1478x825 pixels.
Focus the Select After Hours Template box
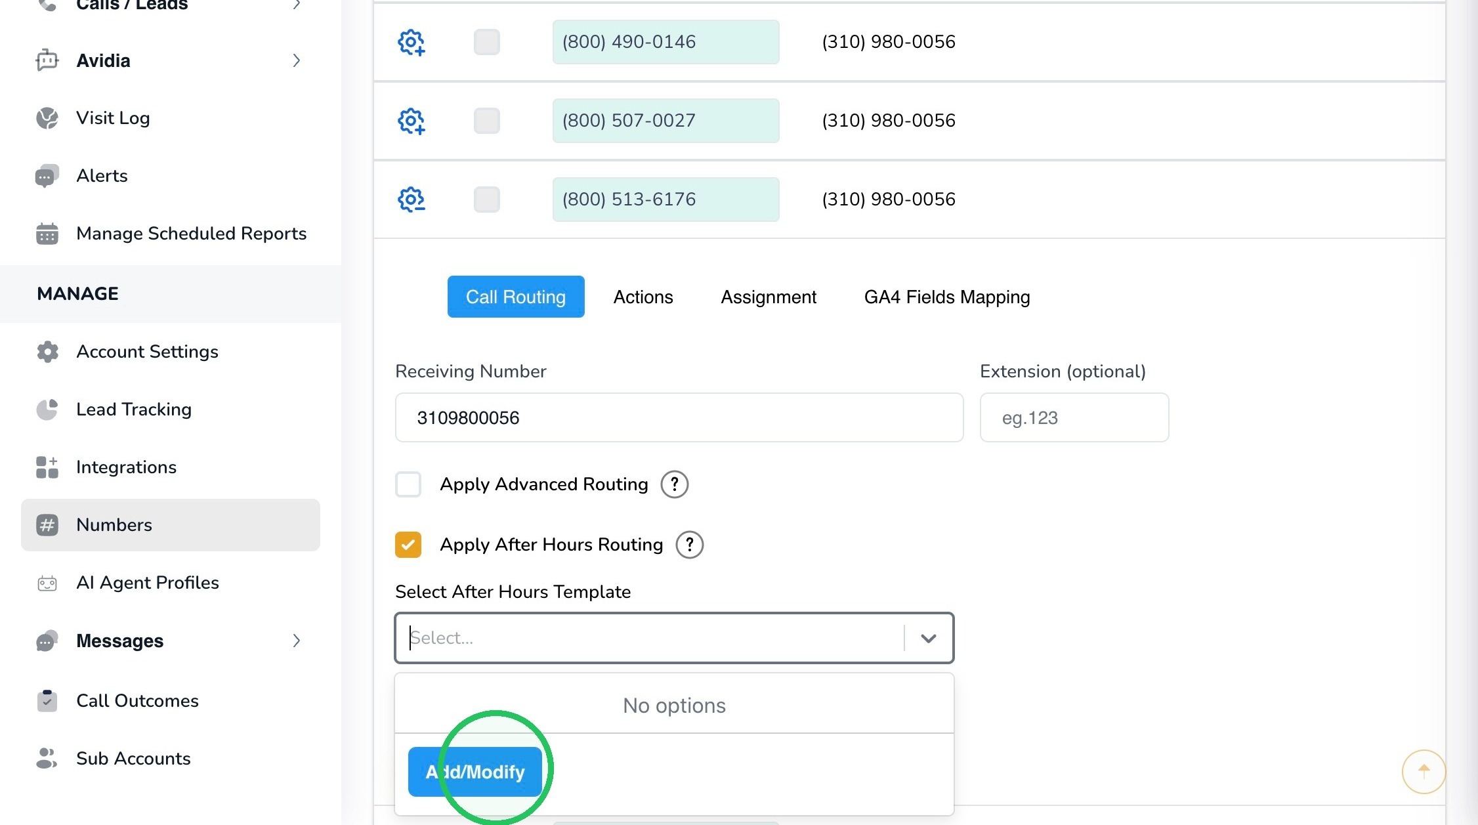click(x=674, y=638)
